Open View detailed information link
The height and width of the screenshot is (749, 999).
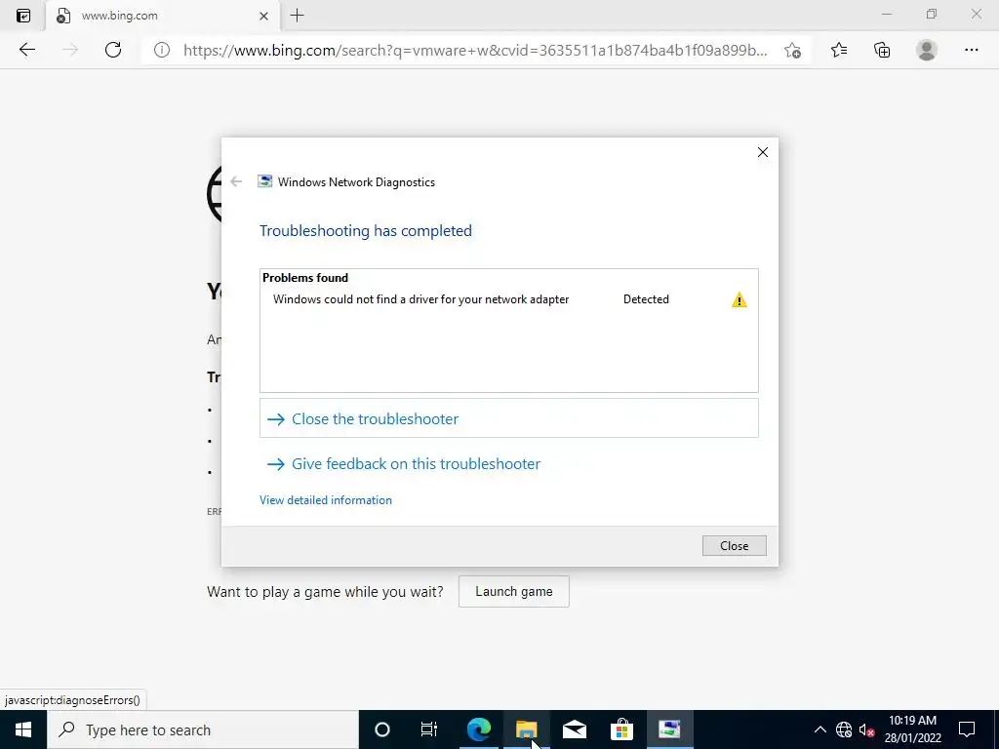(326, 500)
